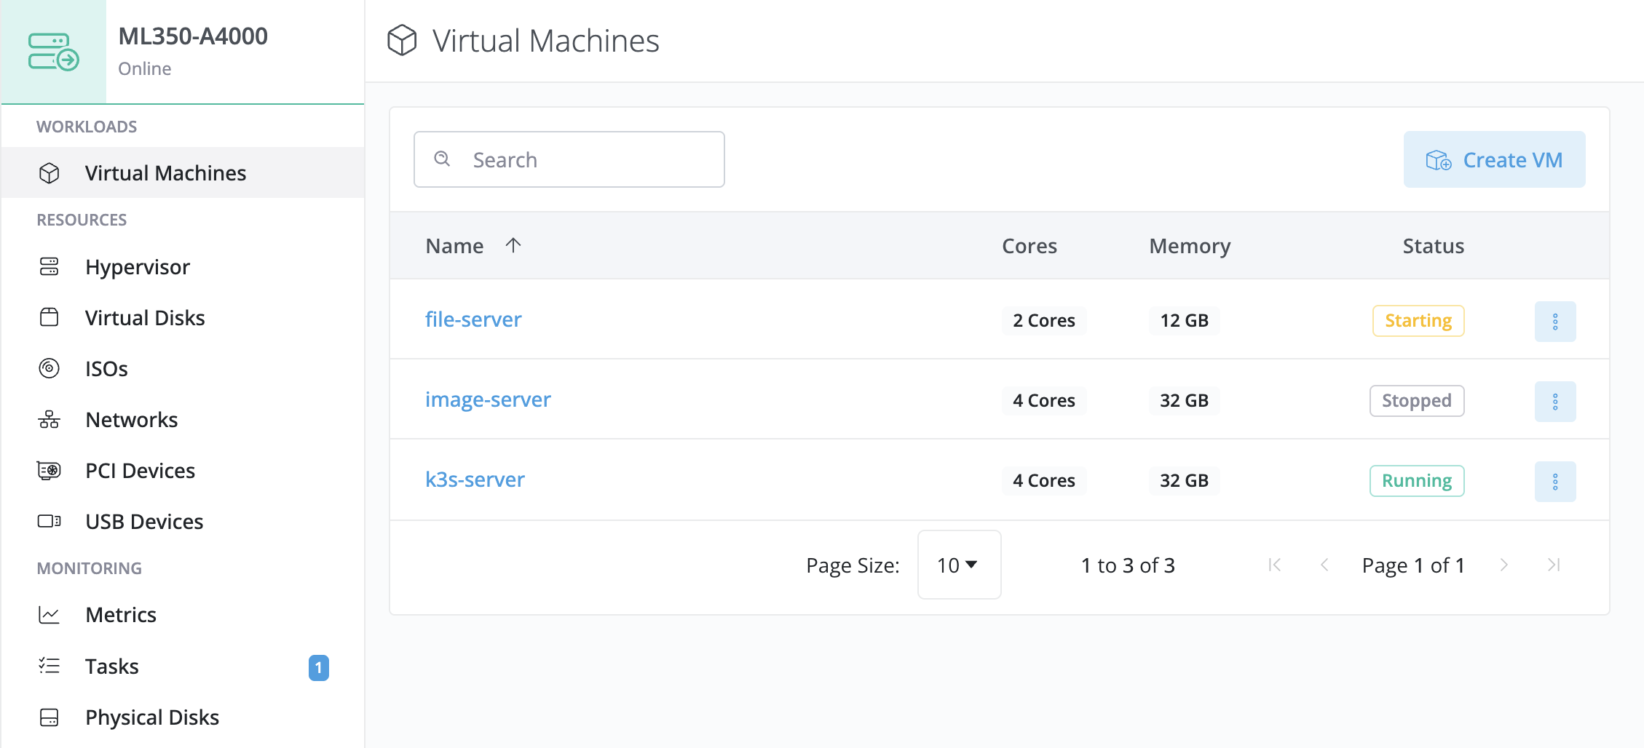Open the Tasks notification badge
The image size is (1644, 748).
point(318,667)
